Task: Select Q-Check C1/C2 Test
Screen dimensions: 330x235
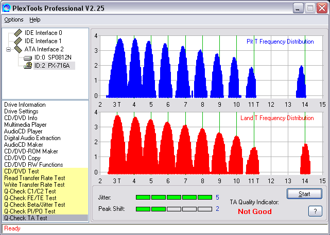Action: click(x=45, y=191)
